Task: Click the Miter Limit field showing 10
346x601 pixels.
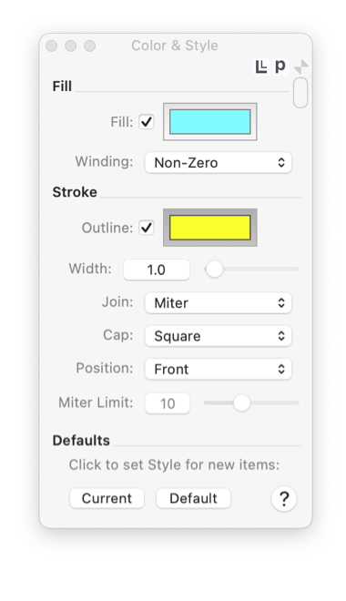Action: click(168, 403)
